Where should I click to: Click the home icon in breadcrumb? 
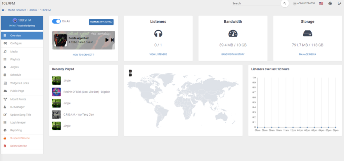pyautogui.click(x=3, y=10)
